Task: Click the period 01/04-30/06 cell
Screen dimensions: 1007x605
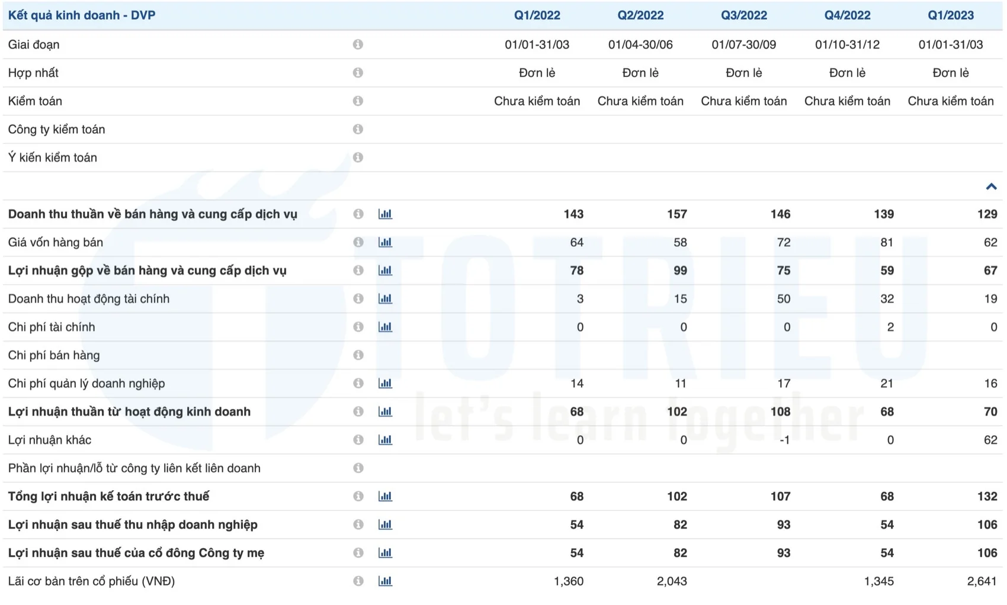Action: (640, 44)
